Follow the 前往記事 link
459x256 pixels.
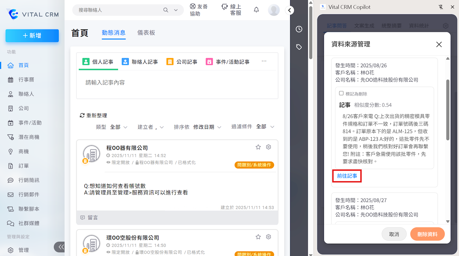347,176
